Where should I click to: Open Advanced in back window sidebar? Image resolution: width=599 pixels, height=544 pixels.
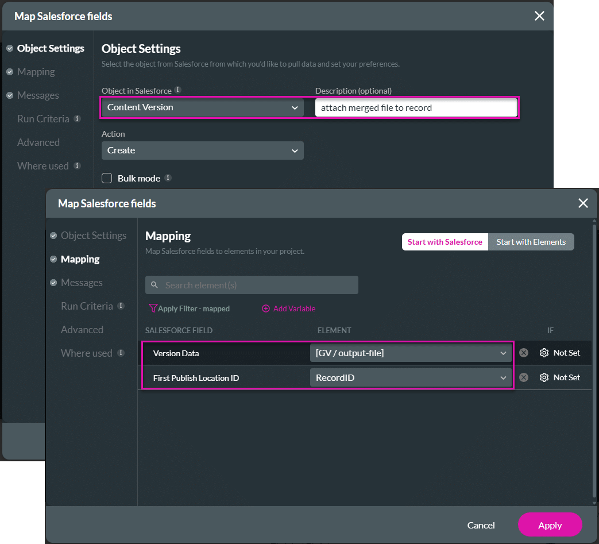(38, 142)
